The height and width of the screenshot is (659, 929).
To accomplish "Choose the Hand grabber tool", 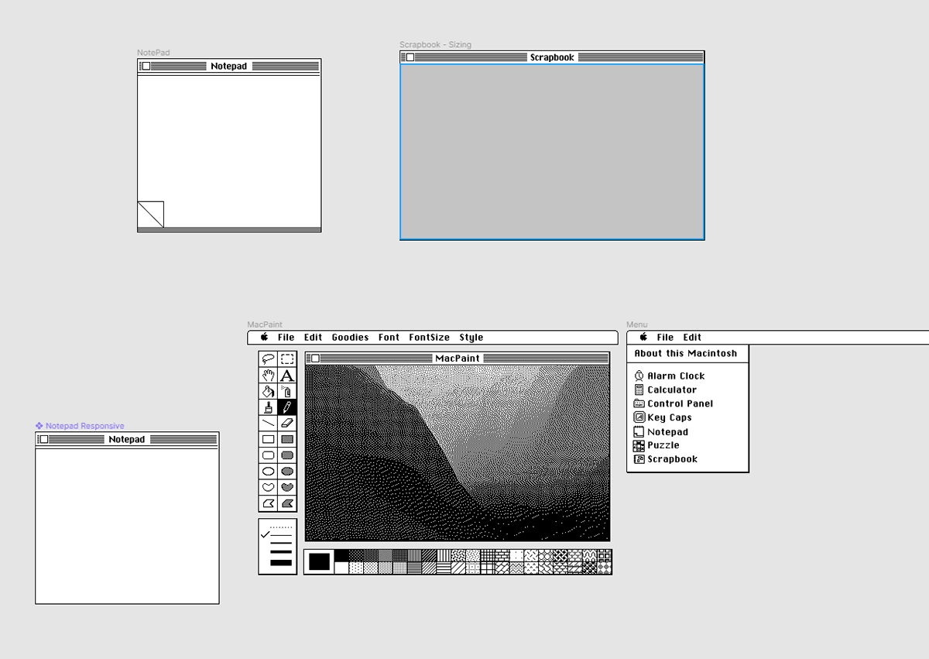I will coord(269,375).
